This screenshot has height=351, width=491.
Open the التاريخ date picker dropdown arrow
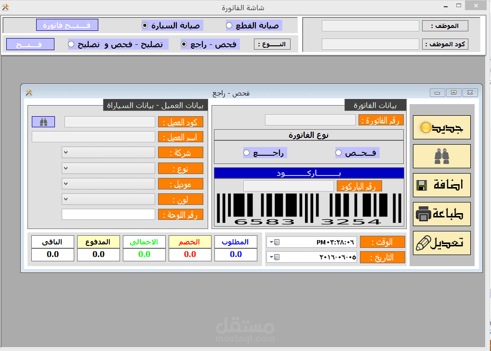tap(271, 257)
